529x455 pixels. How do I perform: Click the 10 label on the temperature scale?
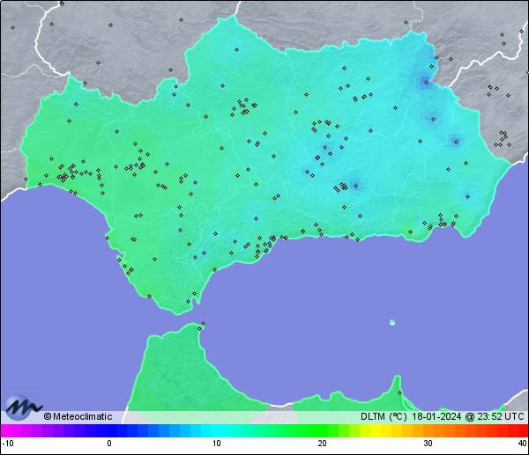217,444
